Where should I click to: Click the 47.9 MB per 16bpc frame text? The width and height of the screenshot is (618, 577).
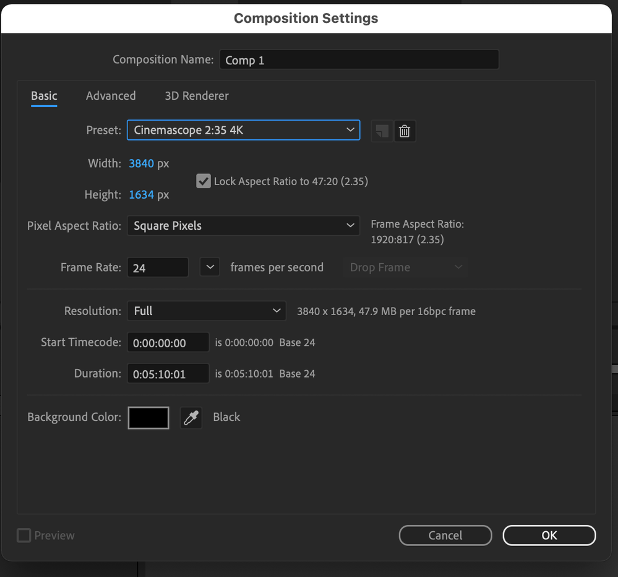tap(417, 311)
